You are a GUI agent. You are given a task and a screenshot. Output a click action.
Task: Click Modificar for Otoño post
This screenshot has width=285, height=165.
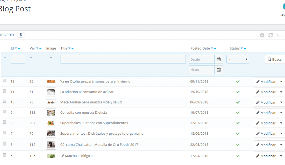(266, 82)
